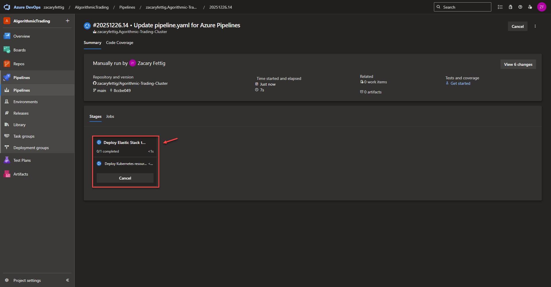Switch to the Jobs tab

tap(110, 116)
